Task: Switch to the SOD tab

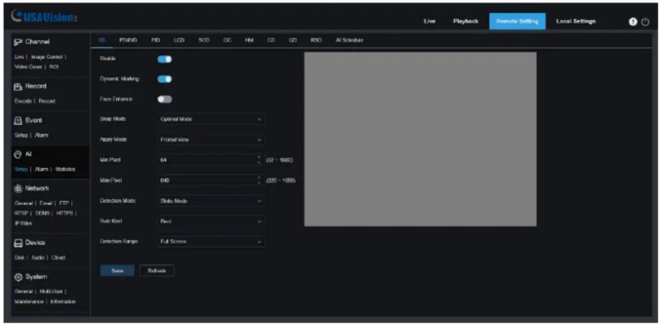Action: coord(203,40)
